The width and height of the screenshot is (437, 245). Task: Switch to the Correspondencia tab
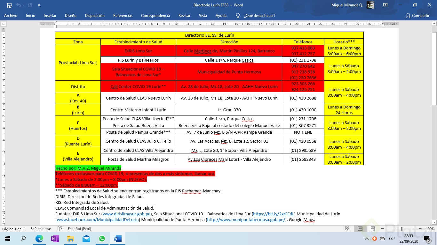pyautogui.click(x=155, y=16)
